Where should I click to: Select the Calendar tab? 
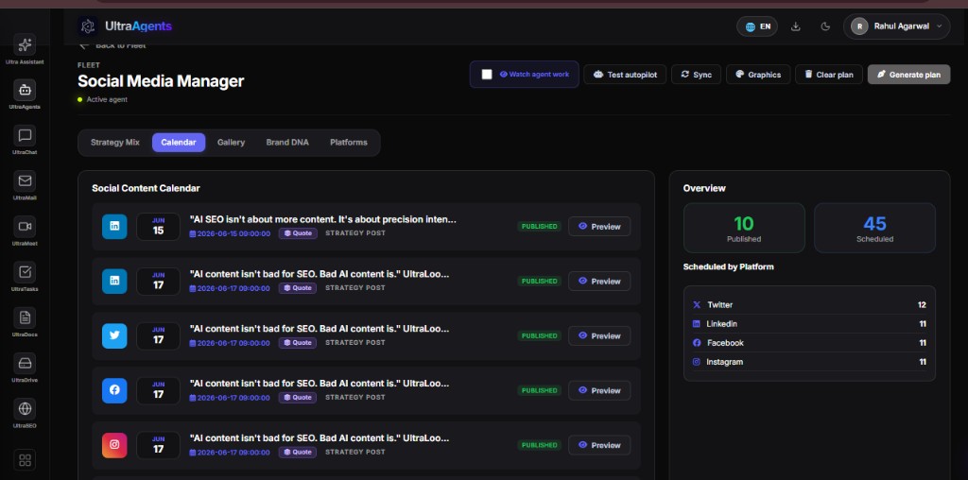179,143
